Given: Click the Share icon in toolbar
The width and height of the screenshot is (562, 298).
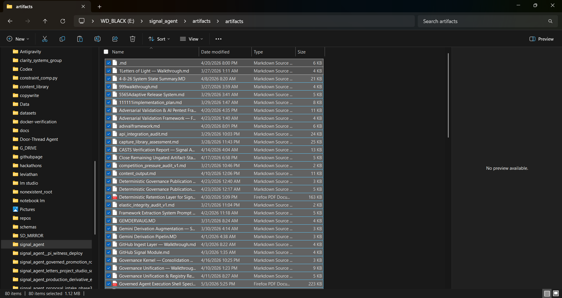Looking at the screenshot, I should pos(115,39).
